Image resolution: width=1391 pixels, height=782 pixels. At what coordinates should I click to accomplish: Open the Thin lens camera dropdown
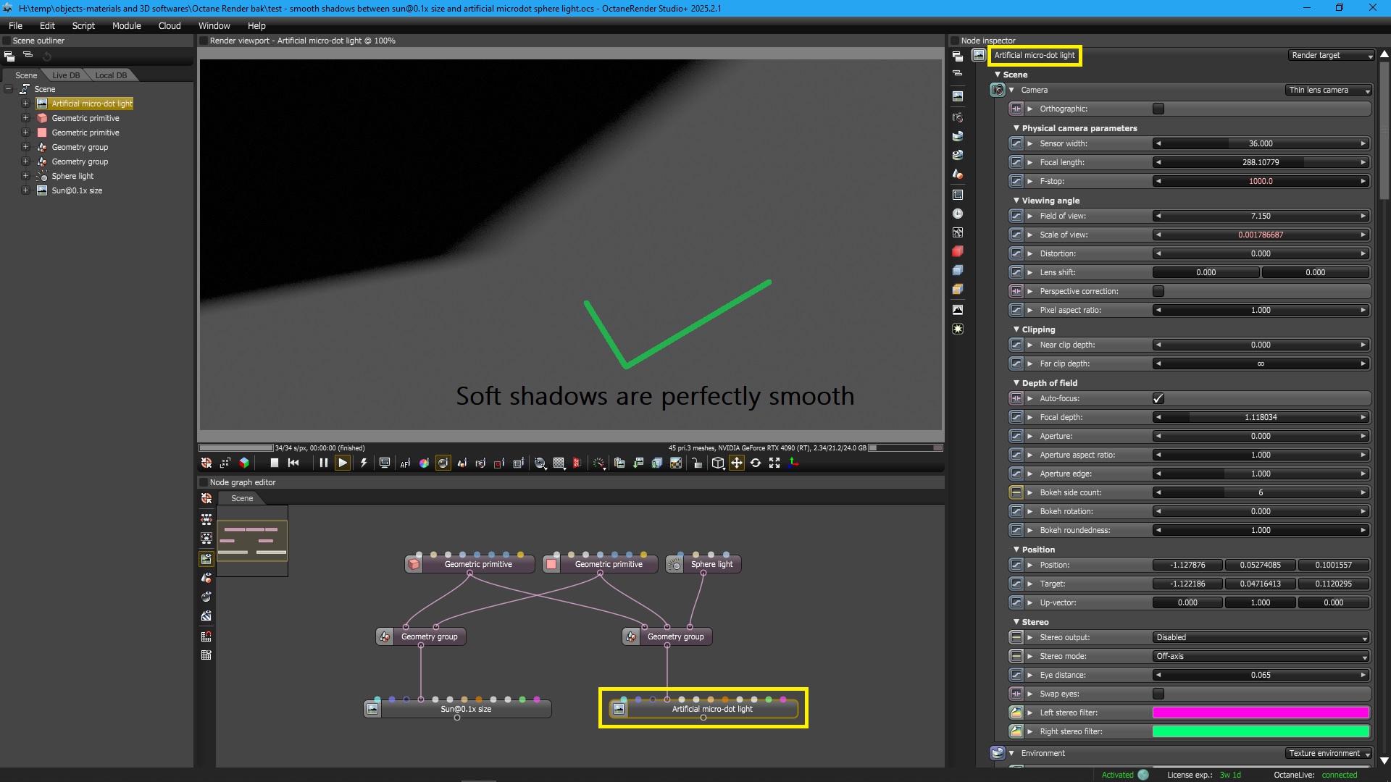click(1329, 90)
